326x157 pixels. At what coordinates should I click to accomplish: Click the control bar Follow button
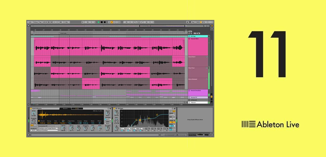36,22
